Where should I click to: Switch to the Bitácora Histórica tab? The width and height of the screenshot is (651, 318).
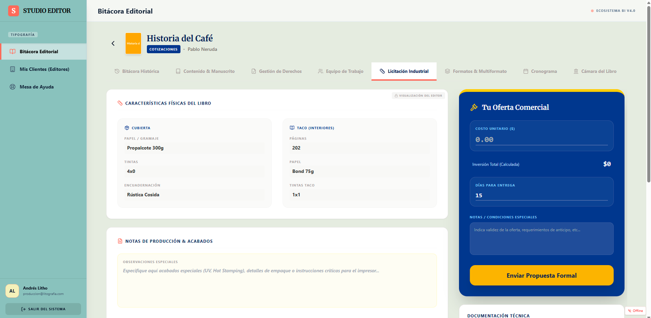pyautogui.click(x=137, y=71)
